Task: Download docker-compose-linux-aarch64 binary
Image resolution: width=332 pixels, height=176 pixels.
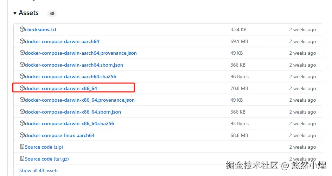Action: [x=60, y=135]
